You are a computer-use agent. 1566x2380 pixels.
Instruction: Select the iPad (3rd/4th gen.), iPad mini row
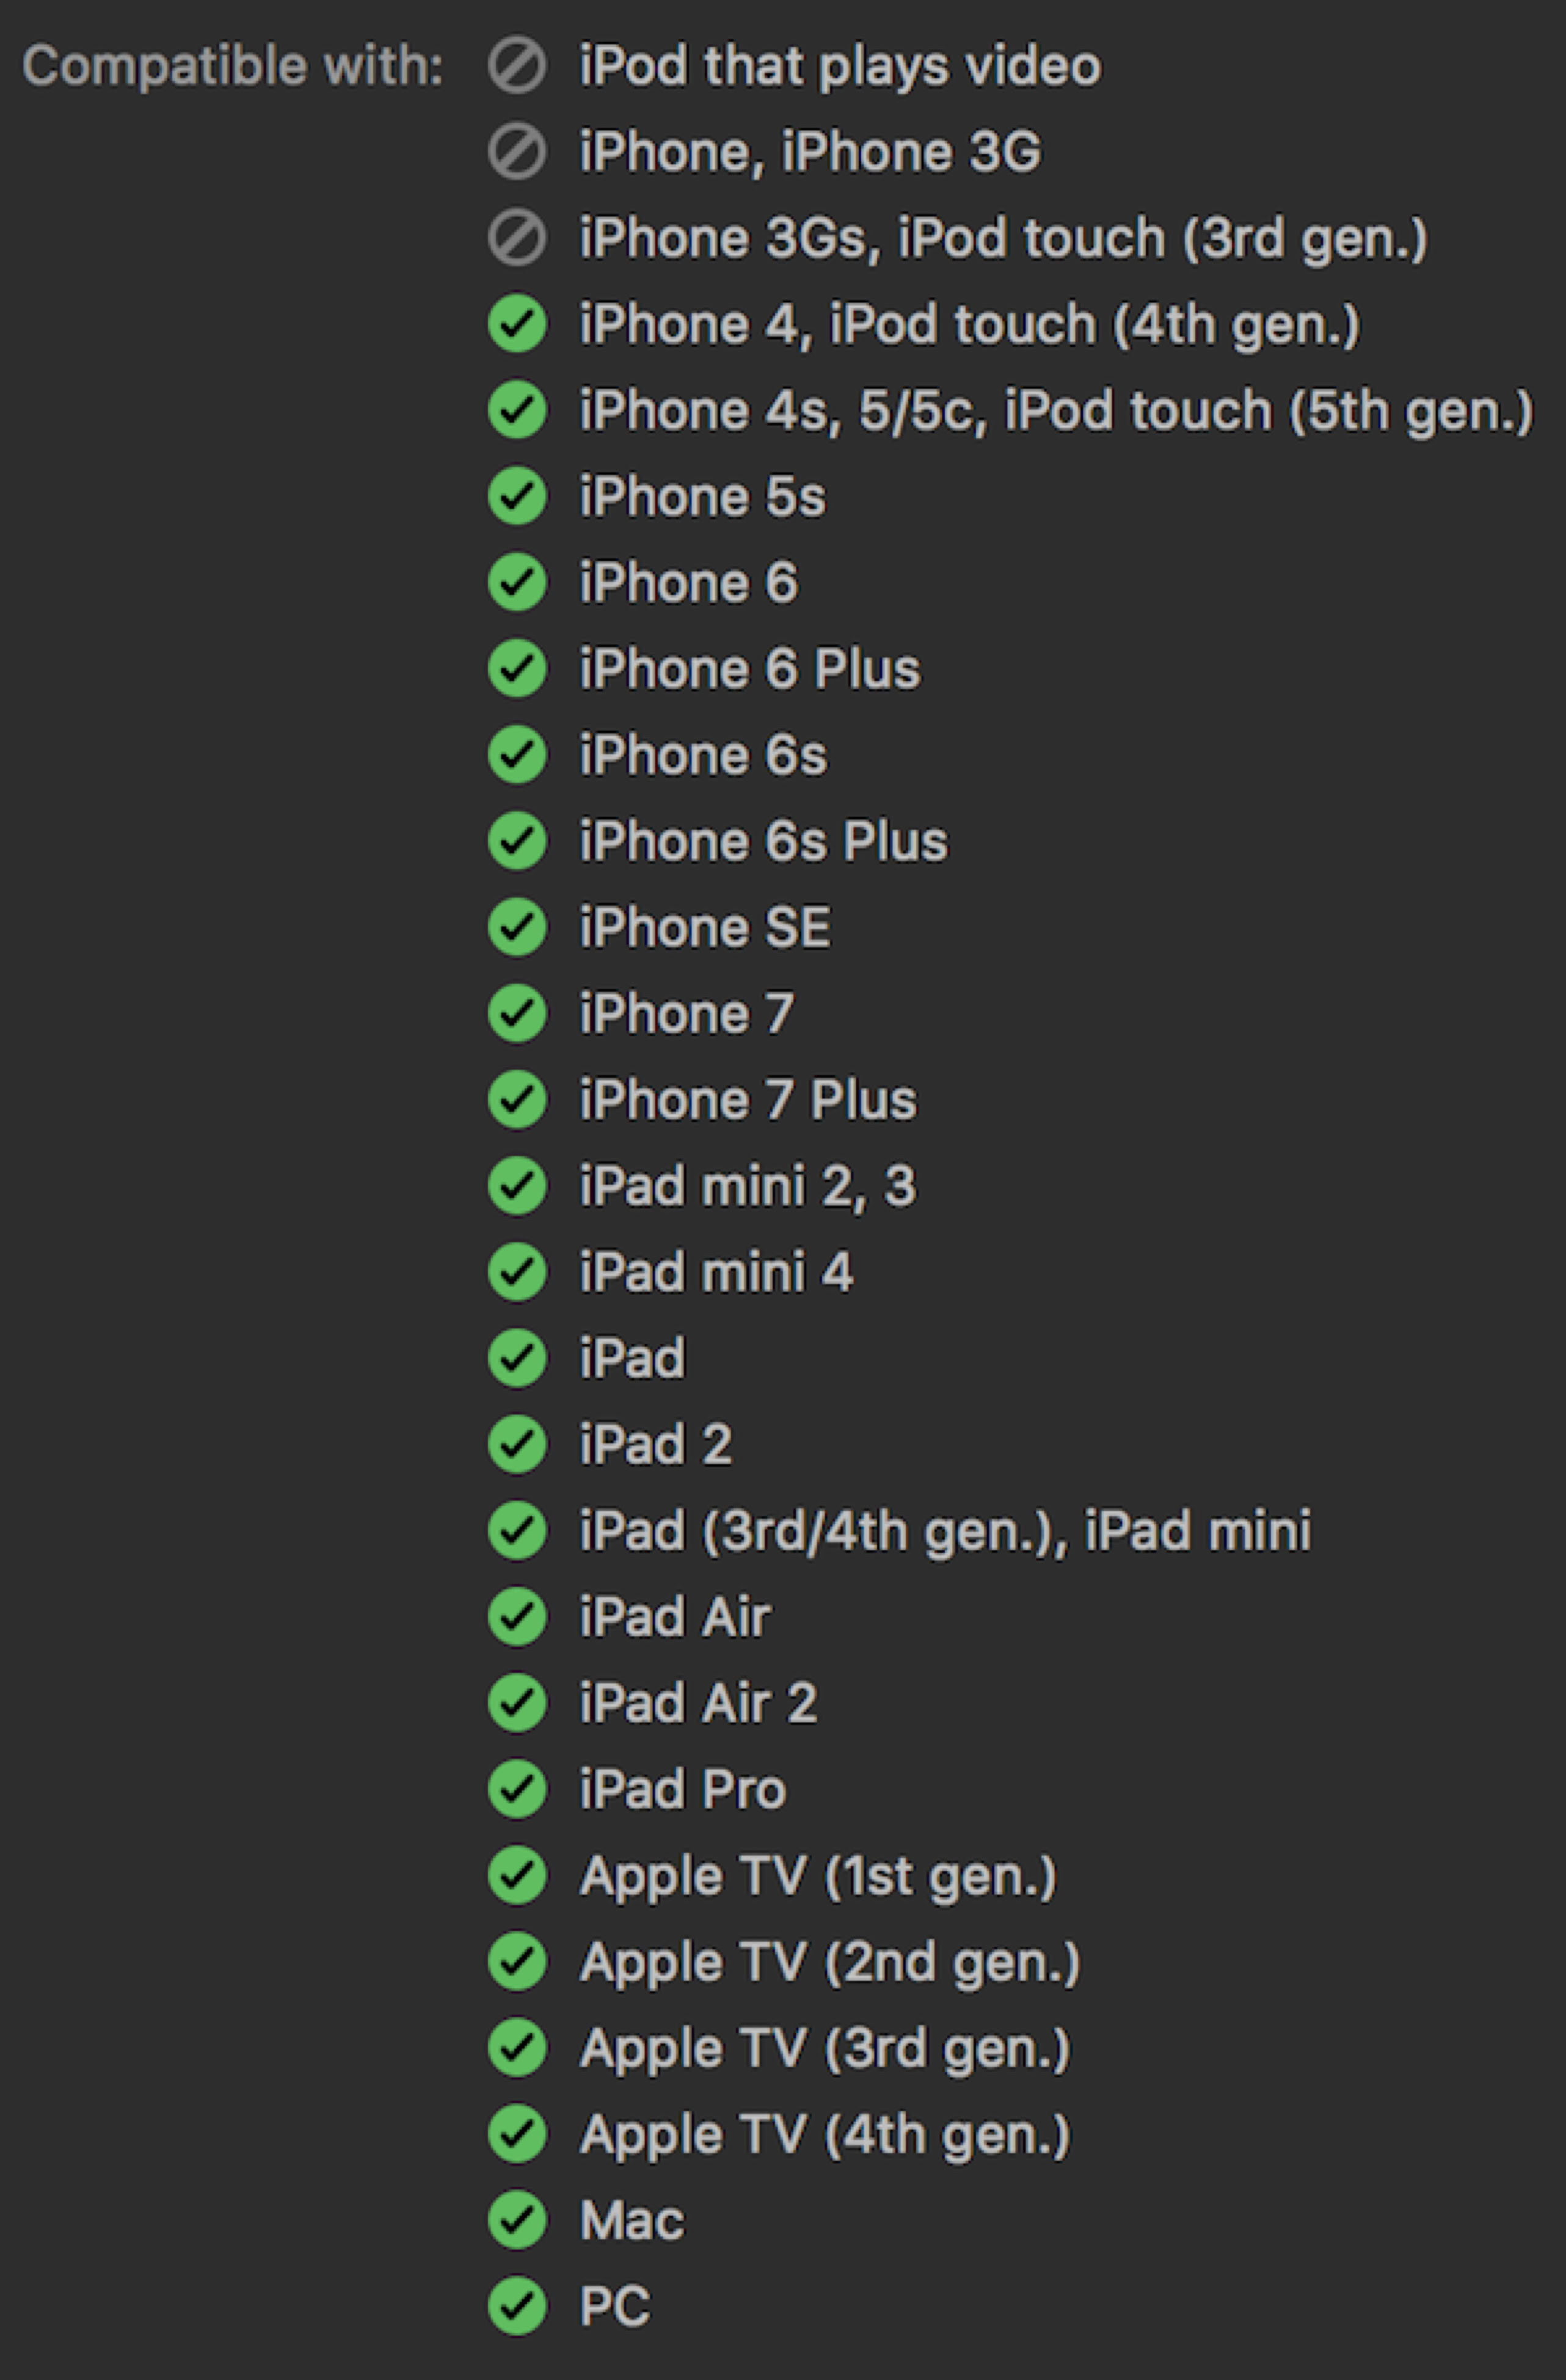pyautogui.click(x=945, y=1531)
